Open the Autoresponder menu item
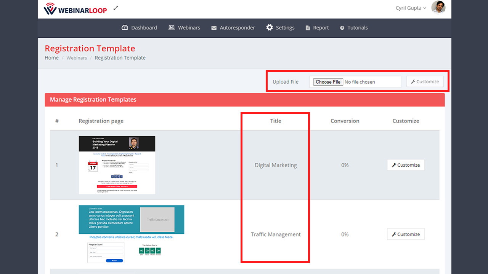 pos(233,28)
